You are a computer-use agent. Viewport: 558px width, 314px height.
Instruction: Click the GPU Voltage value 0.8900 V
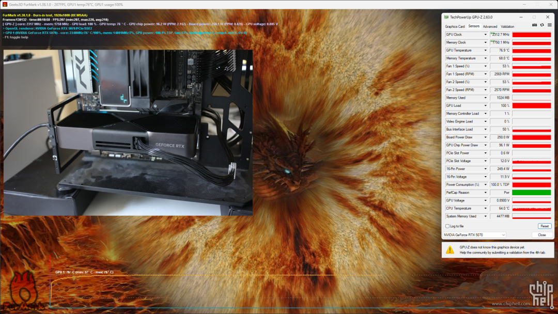[502, 200]
